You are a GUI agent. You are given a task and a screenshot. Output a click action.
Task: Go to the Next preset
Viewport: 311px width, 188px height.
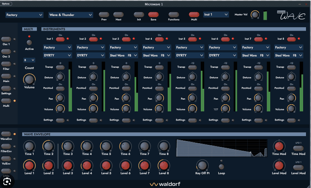pyautogui.click(x=119, y=15)
